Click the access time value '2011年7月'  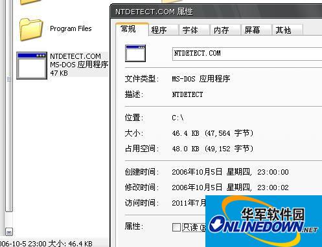tap(189, 203)
